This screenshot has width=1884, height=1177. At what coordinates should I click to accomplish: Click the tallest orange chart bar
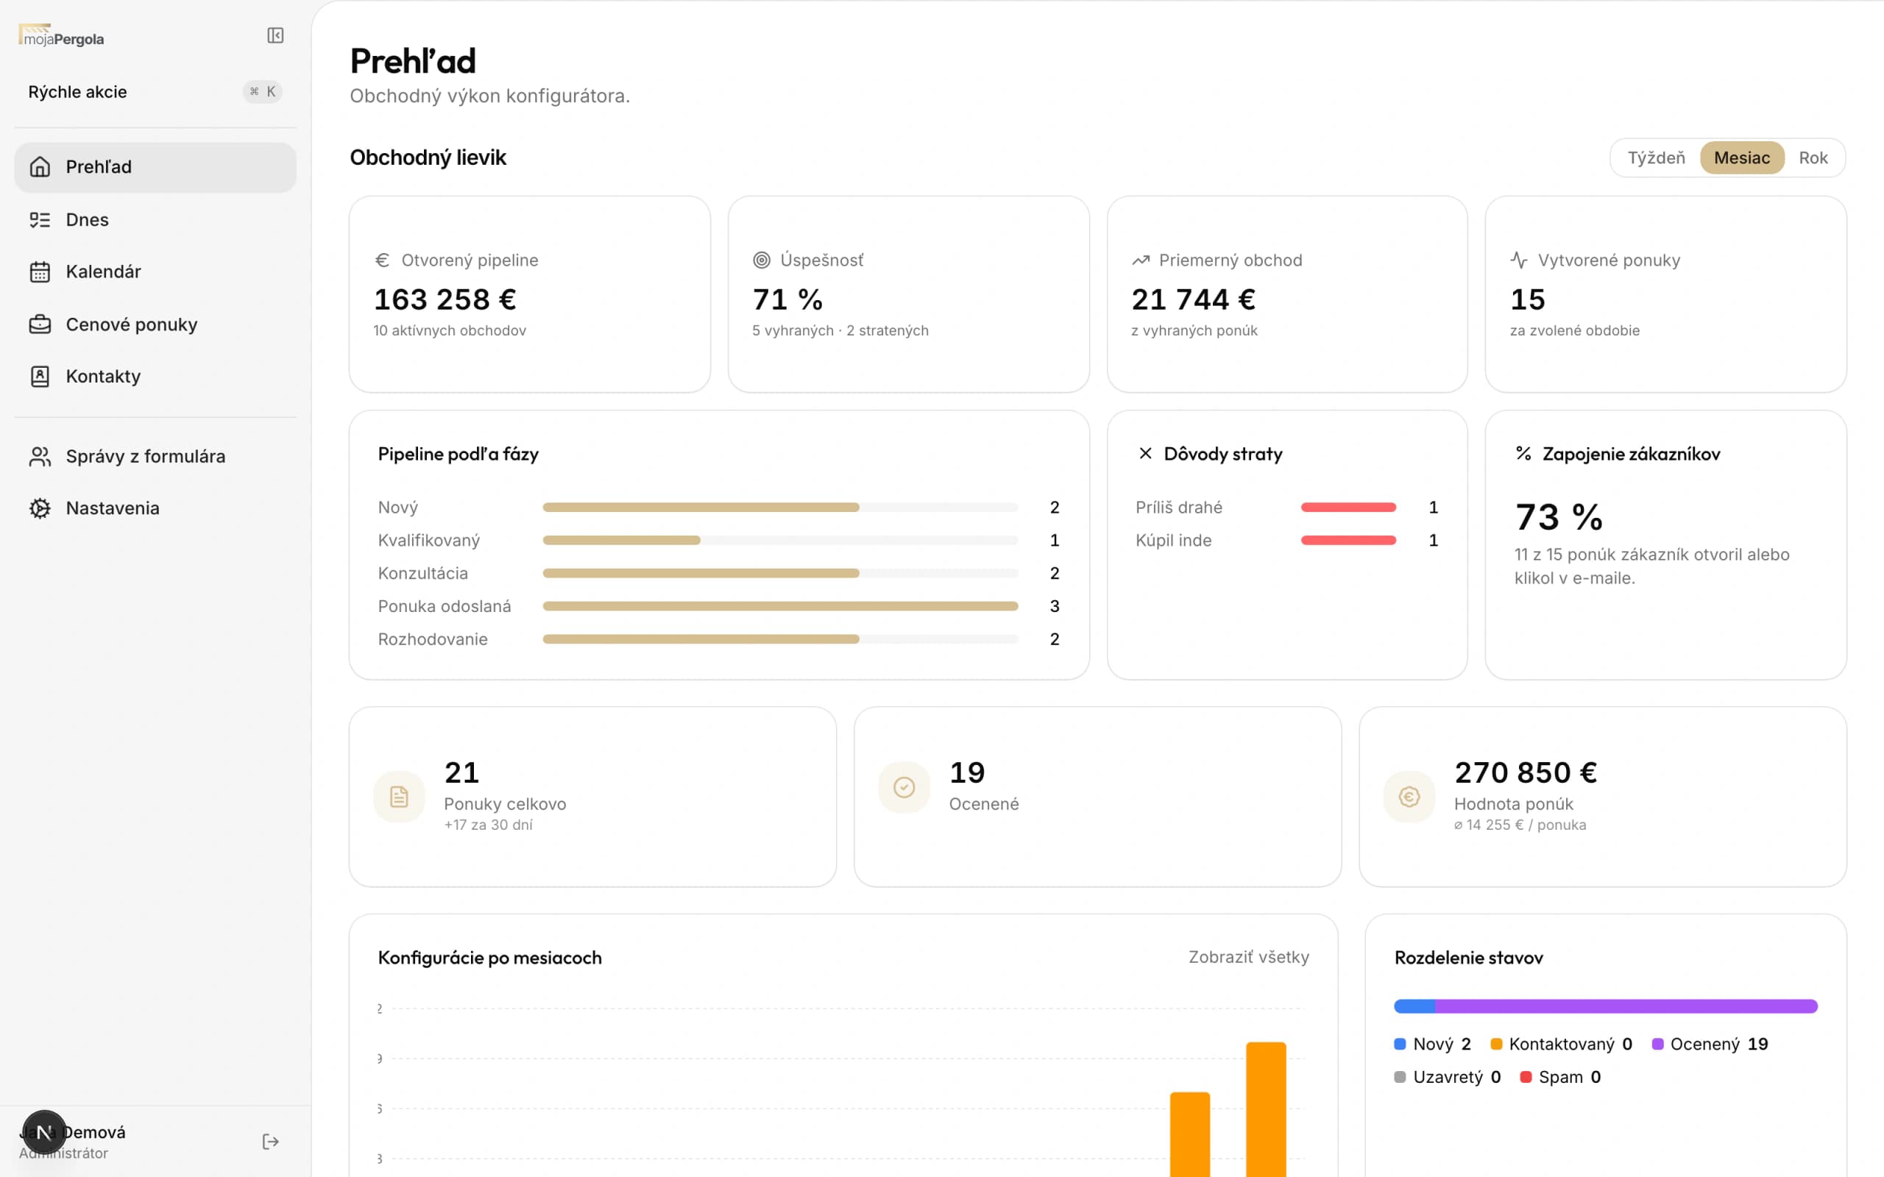(1266, 1109)
